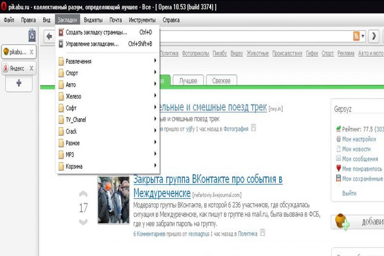Expand the Софт bookmark folder
384x256 pixels.
pos(107,108)
